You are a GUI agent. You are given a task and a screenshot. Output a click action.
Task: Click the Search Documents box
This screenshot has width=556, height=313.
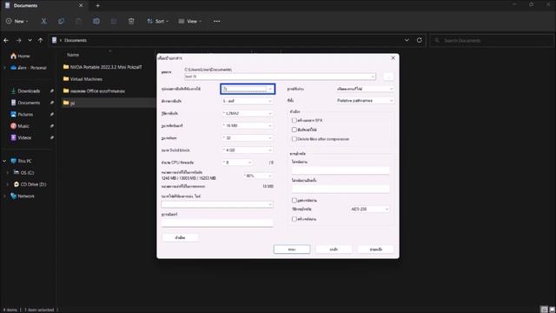pyautogui.click(x=493, y=41)
